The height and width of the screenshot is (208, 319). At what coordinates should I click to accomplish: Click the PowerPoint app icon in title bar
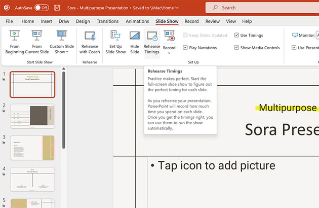coord(7,8)
